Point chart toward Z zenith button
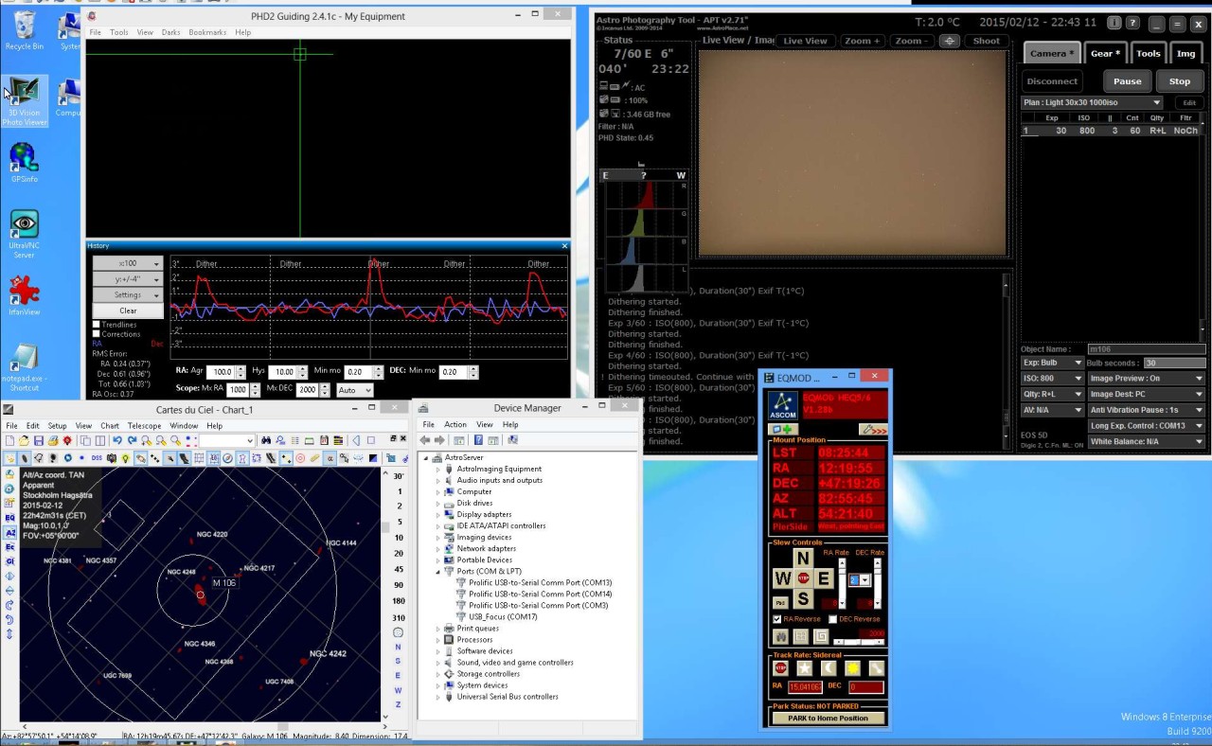The width and height of the screenshot is (1212, 746). [399, 704]
